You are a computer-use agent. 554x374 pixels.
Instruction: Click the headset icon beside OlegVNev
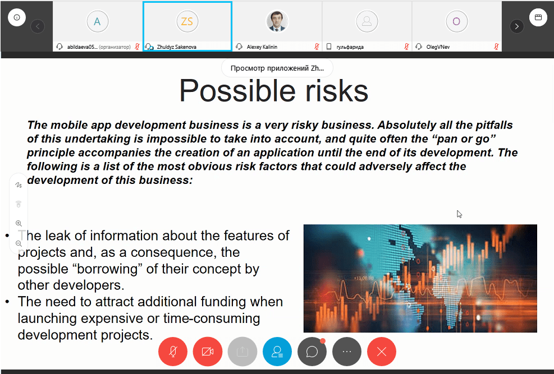click(x=419, y=47)
